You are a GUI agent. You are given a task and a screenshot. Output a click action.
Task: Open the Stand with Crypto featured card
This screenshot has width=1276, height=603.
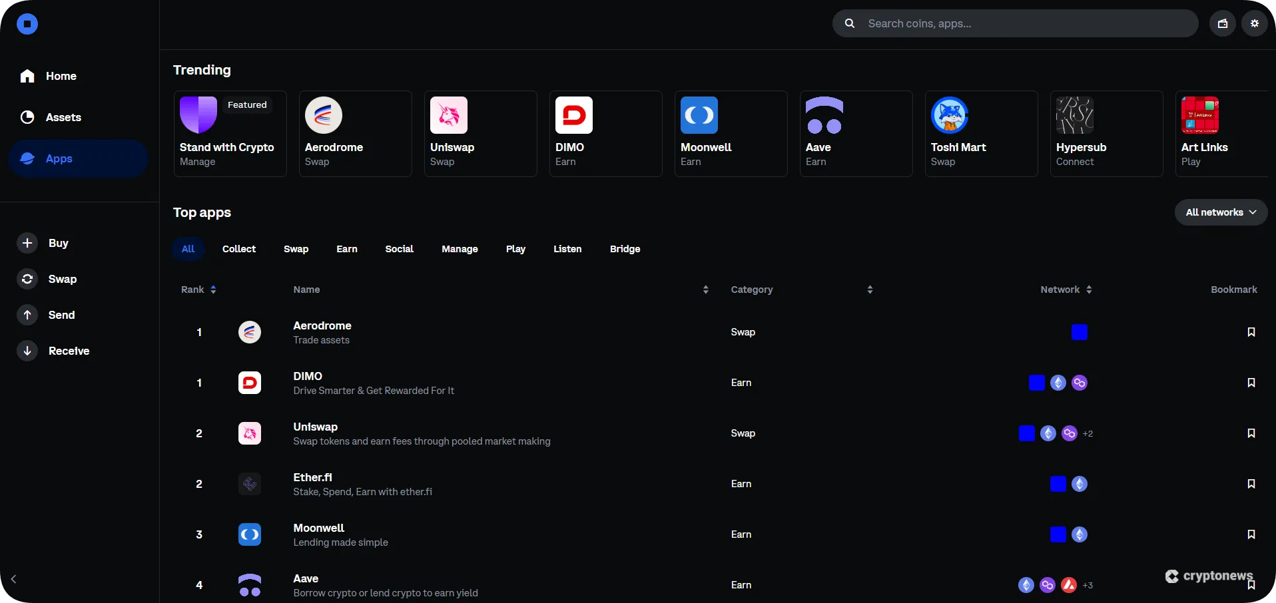pos(230,133)
